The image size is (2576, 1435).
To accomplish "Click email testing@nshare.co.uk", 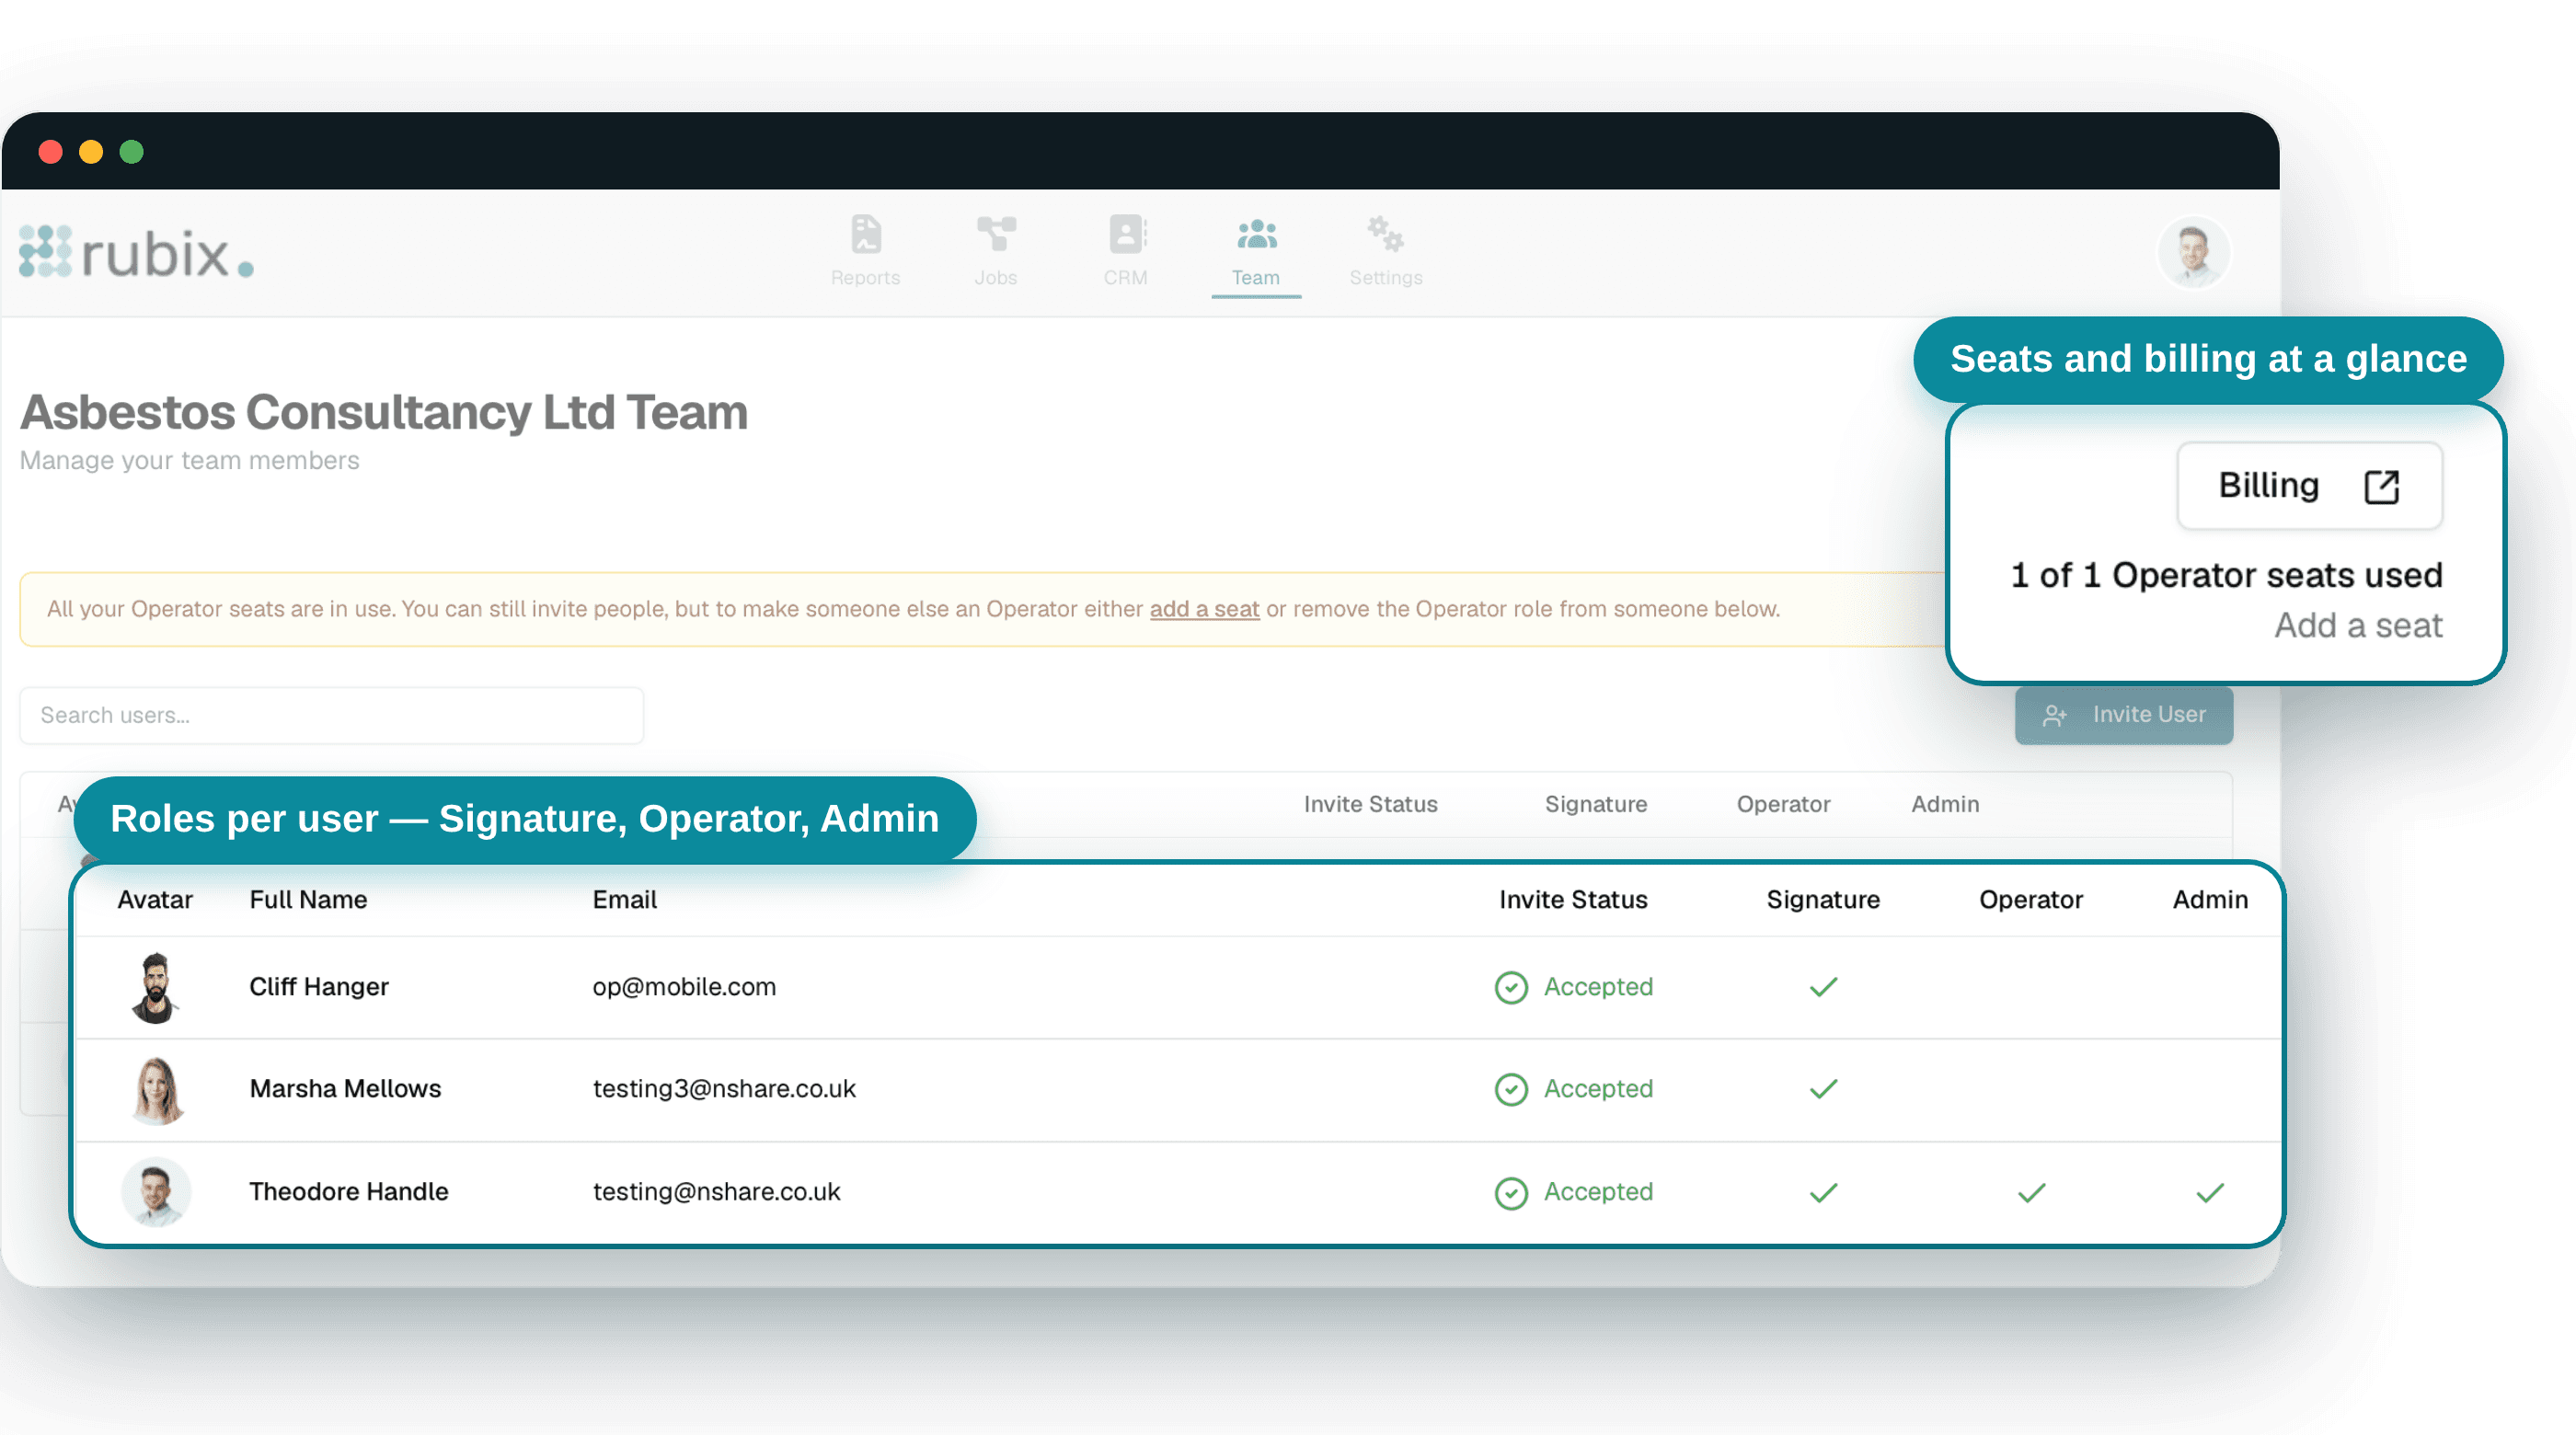I will pos(716,1192).
